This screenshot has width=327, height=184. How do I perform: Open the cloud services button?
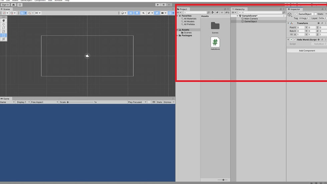click(x=14, y=5)
